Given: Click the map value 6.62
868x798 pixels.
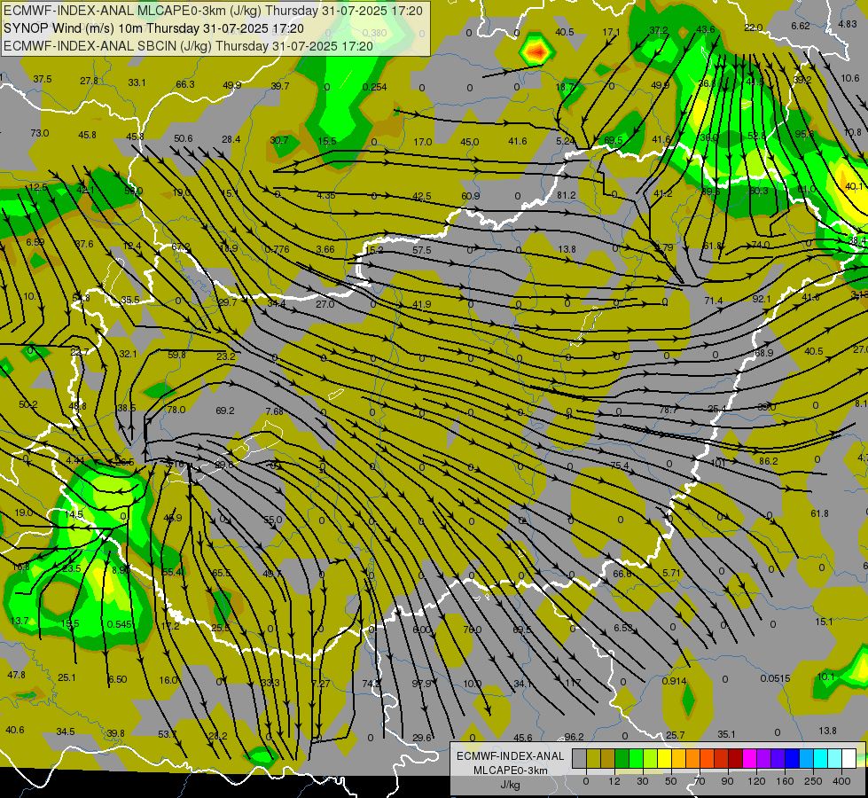Looking at the screenshot, I should tap(801, 26).
